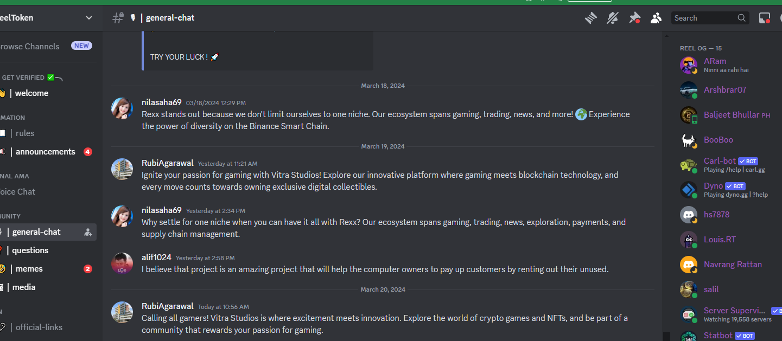
Task: Click nilasaha69's avatar on the March 18 message
Action: tap(122, 108)
